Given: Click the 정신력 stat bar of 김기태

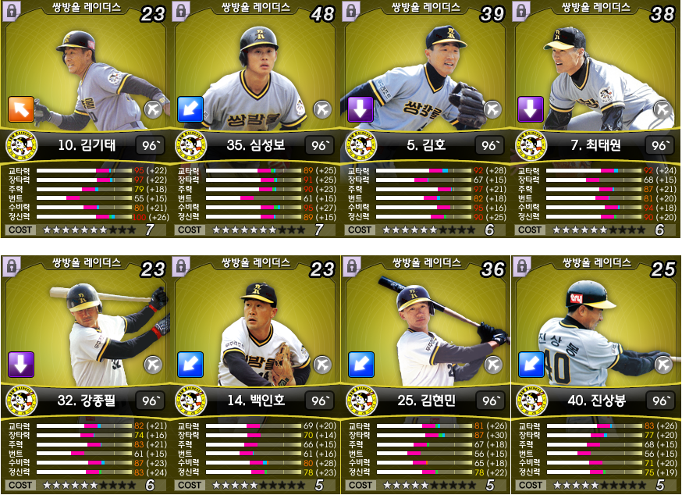Looking at the screenshot, I should [x=84, y=216].
